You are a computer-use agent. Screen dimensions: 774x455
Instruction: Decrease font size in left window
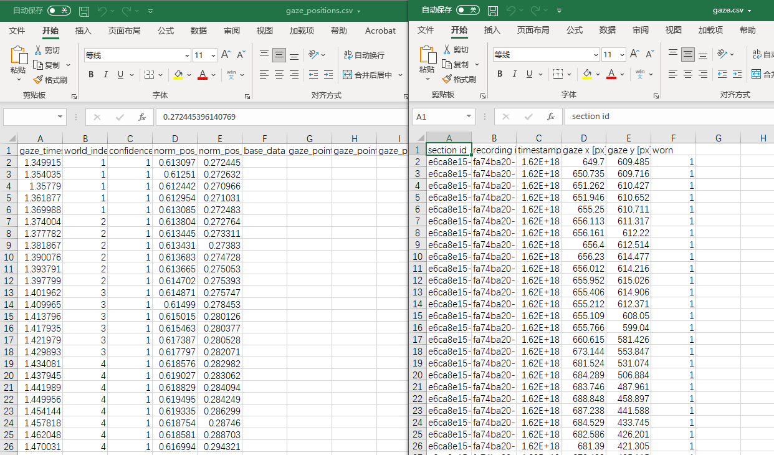pyautogui.click(x=241, y=55)
